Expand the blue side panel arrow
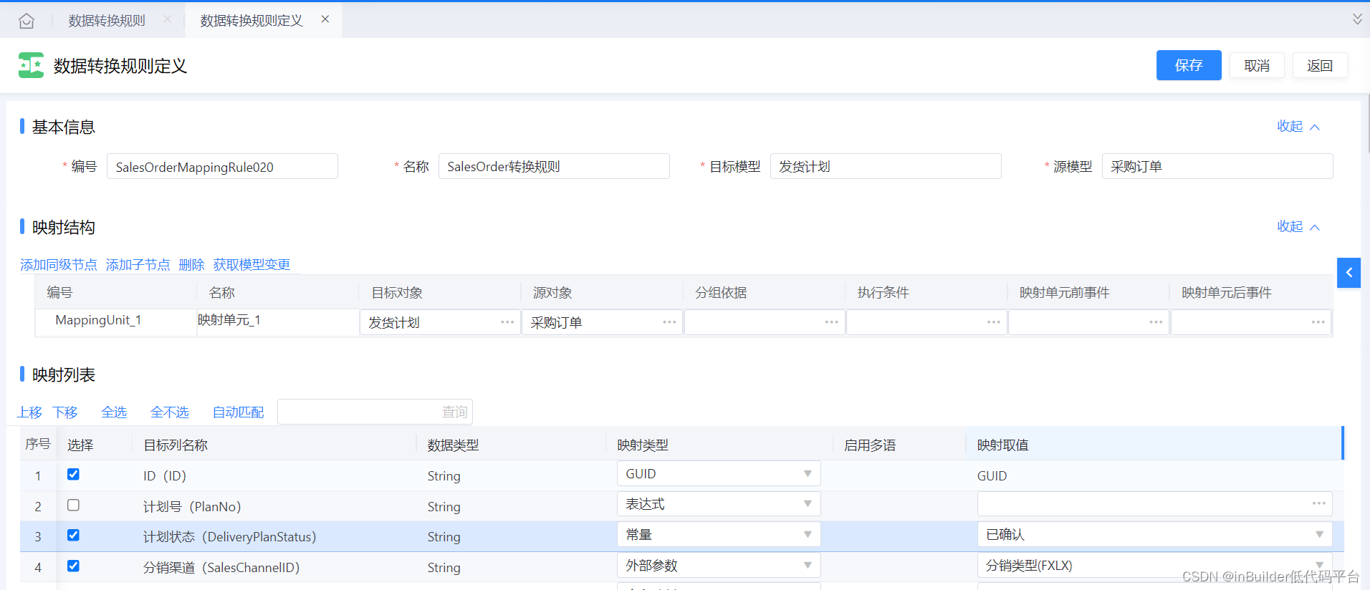 click(1349, 272)
